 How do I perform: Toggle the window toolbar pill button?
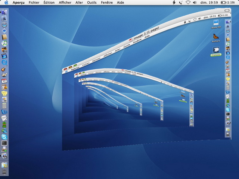coord(227,10)
